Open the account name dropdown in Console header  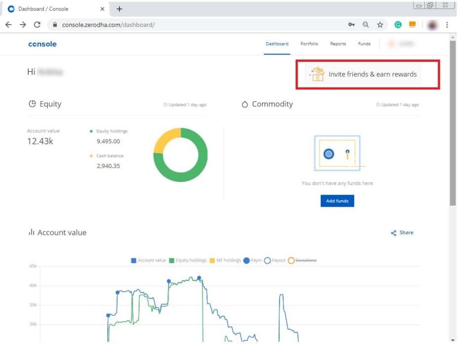click(400, 44)
